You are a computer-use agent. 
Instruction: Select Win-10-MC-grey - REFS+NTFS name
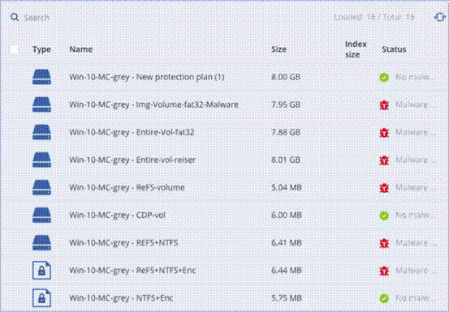point(123,242)
